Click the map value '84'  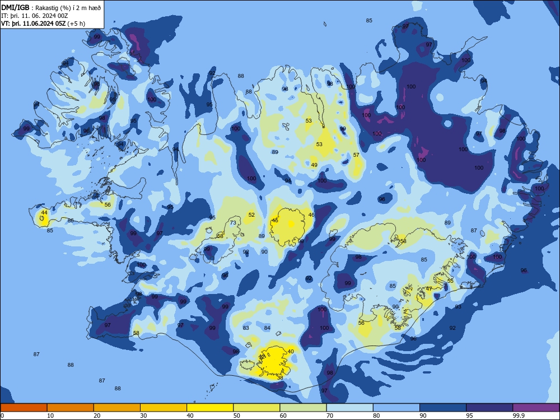pyautogui.click(x=268, y=328)
